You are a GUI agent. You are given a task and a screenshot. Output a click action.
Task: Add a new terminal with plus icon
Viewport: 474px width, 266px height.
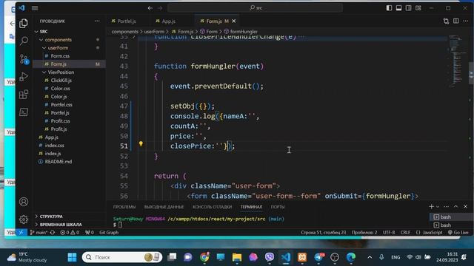(431, 207)
